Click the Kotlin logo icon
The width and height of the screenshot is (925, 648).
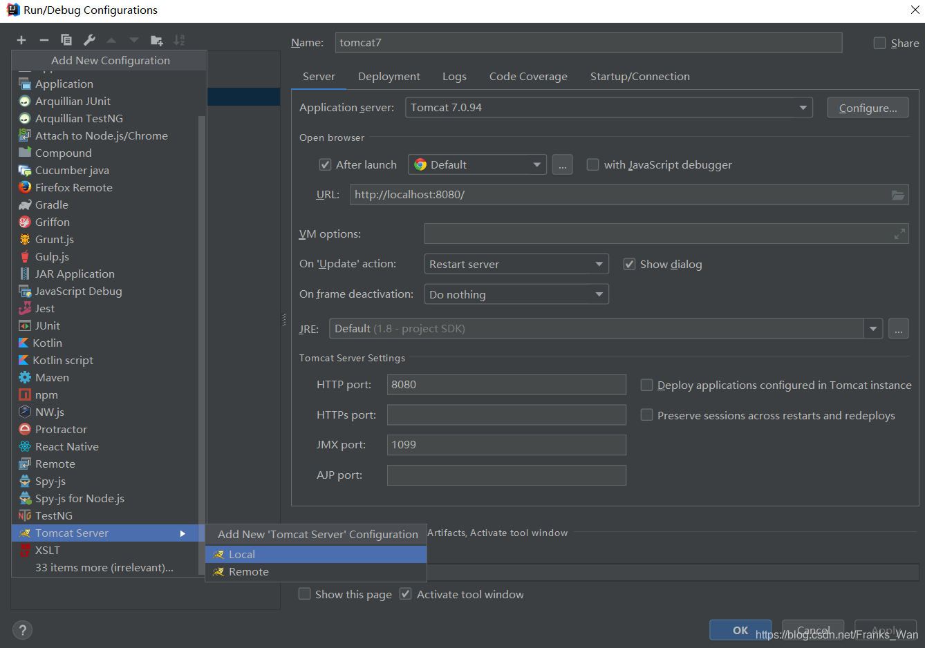coord(23,343)
